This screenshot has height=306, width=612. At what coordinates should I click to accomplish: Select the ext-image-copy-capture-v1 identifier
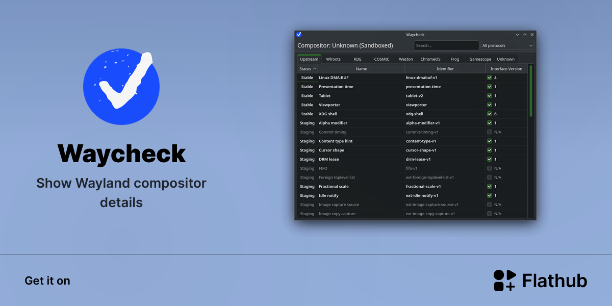445,214
